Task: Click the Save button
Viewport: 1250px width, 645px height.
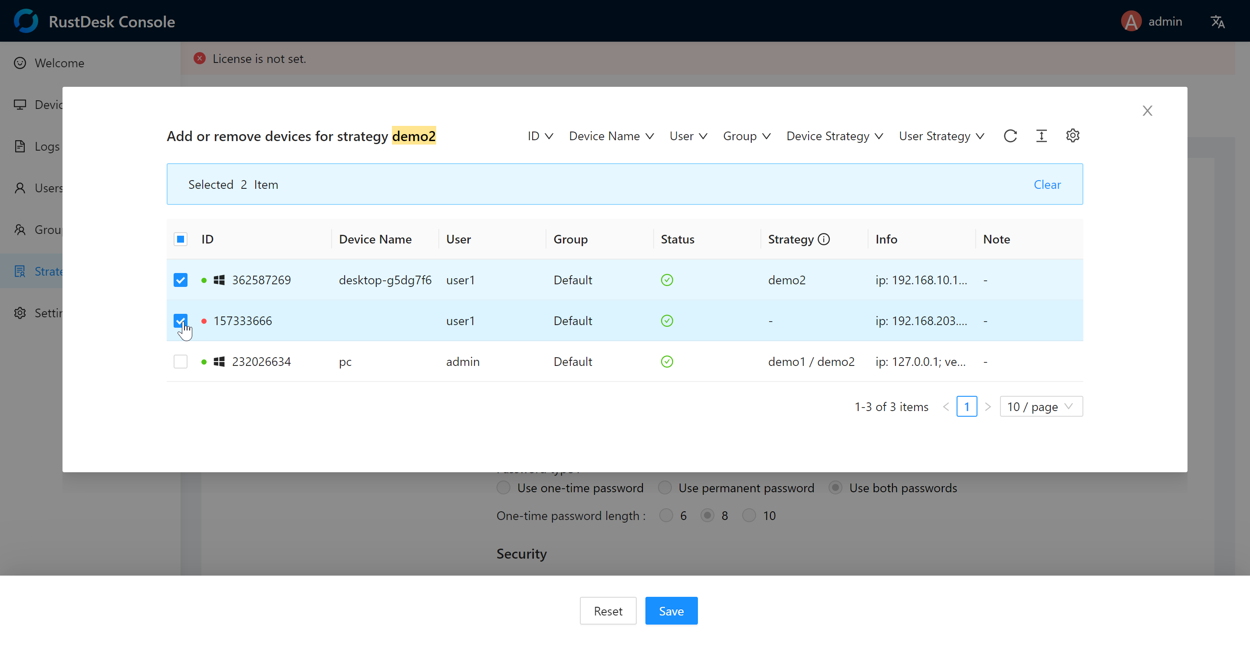Action: [671, 611]
